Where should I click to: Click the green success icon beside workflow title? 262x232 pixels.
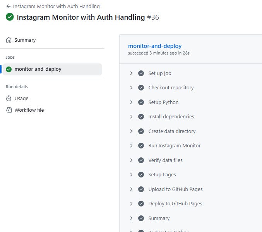10,17
